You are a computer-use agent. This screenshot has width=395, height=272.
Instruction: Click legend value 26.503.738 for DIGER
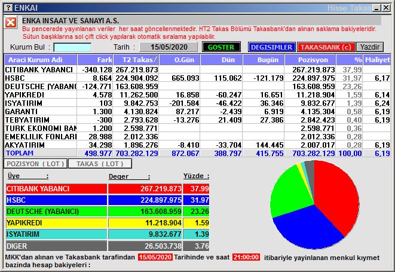point(163,246)
